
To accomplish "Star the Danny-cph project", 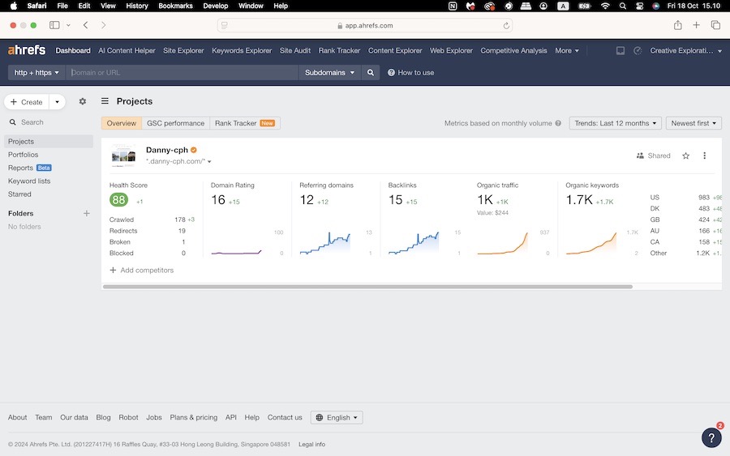I will 685,156.
